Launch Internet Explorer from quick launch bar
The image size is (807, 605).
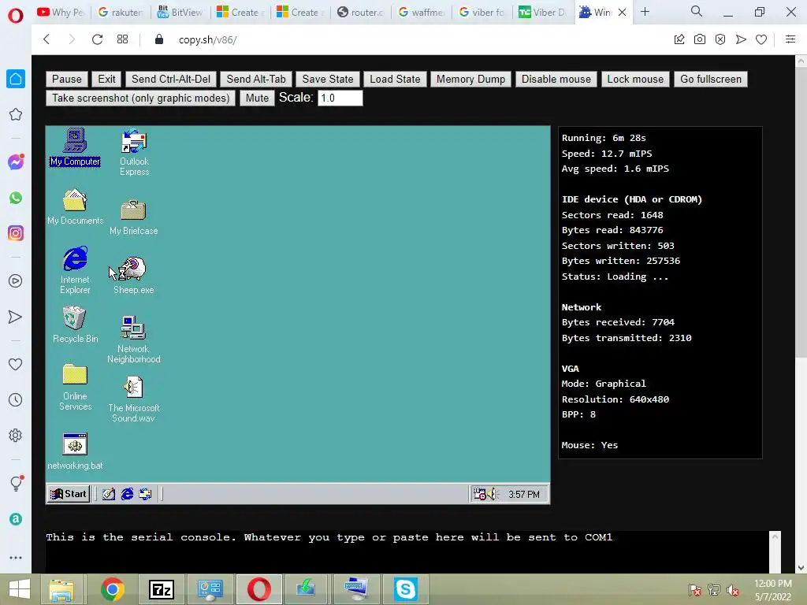(127, 494)
